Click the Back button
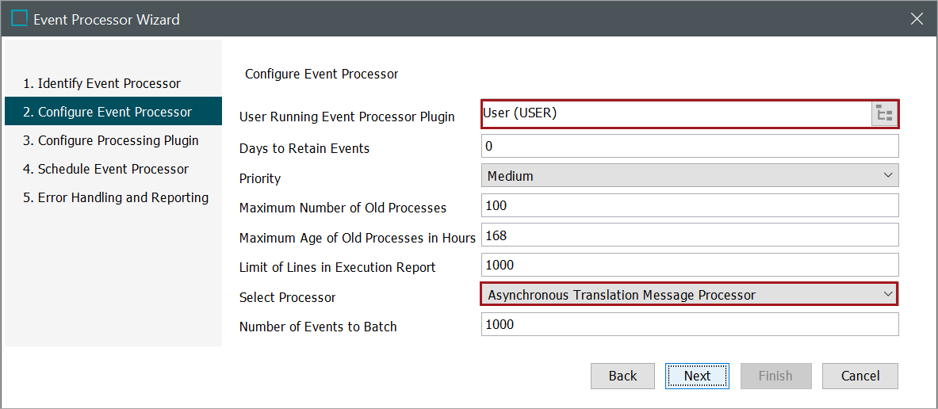The width and height of the screenshot is (938, 409). coord(622,377)
